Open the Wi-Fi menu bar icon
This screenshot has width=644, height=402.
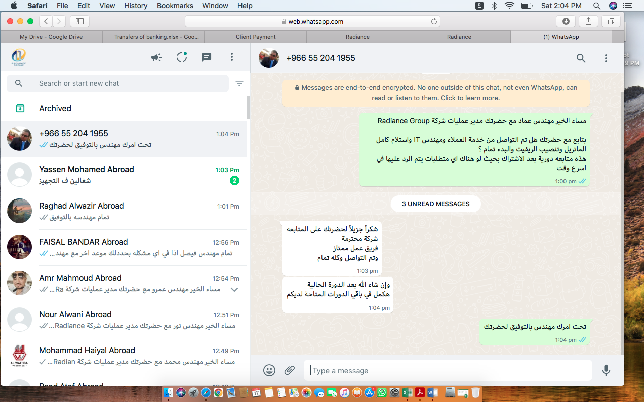pyautogui.click(x=509, y=6)
